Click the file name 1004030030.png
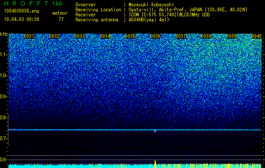The height and width of the screenshot is (168, 265). pos(22,11)
